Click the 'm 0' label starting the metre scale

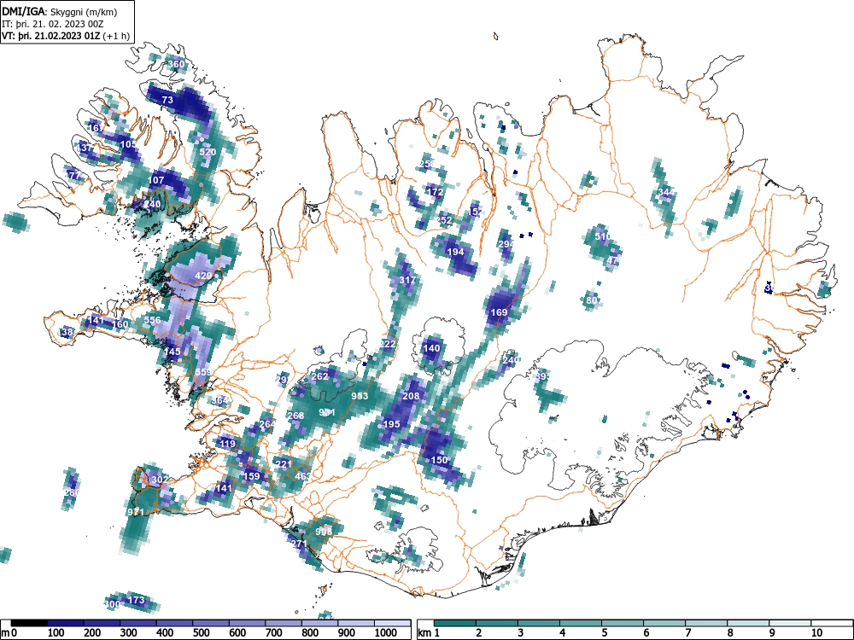(x=9, y=633)
